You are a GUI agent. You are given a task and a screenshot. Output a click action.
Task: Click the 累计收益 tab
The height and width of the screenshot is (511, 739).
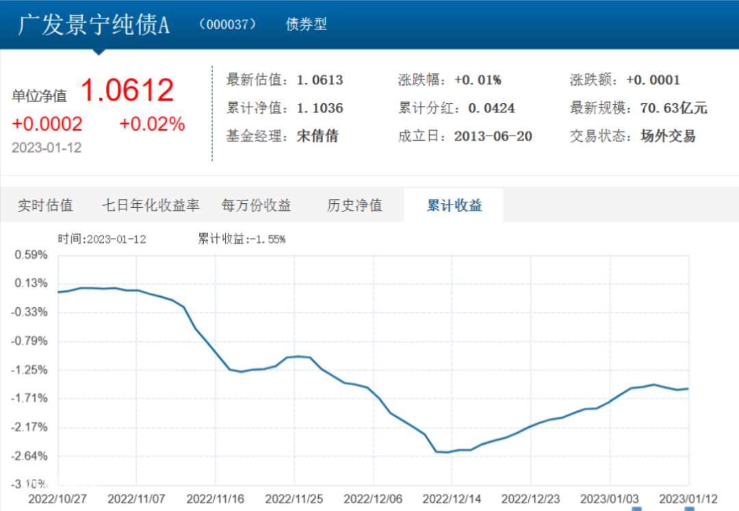[x=454, y=205]
